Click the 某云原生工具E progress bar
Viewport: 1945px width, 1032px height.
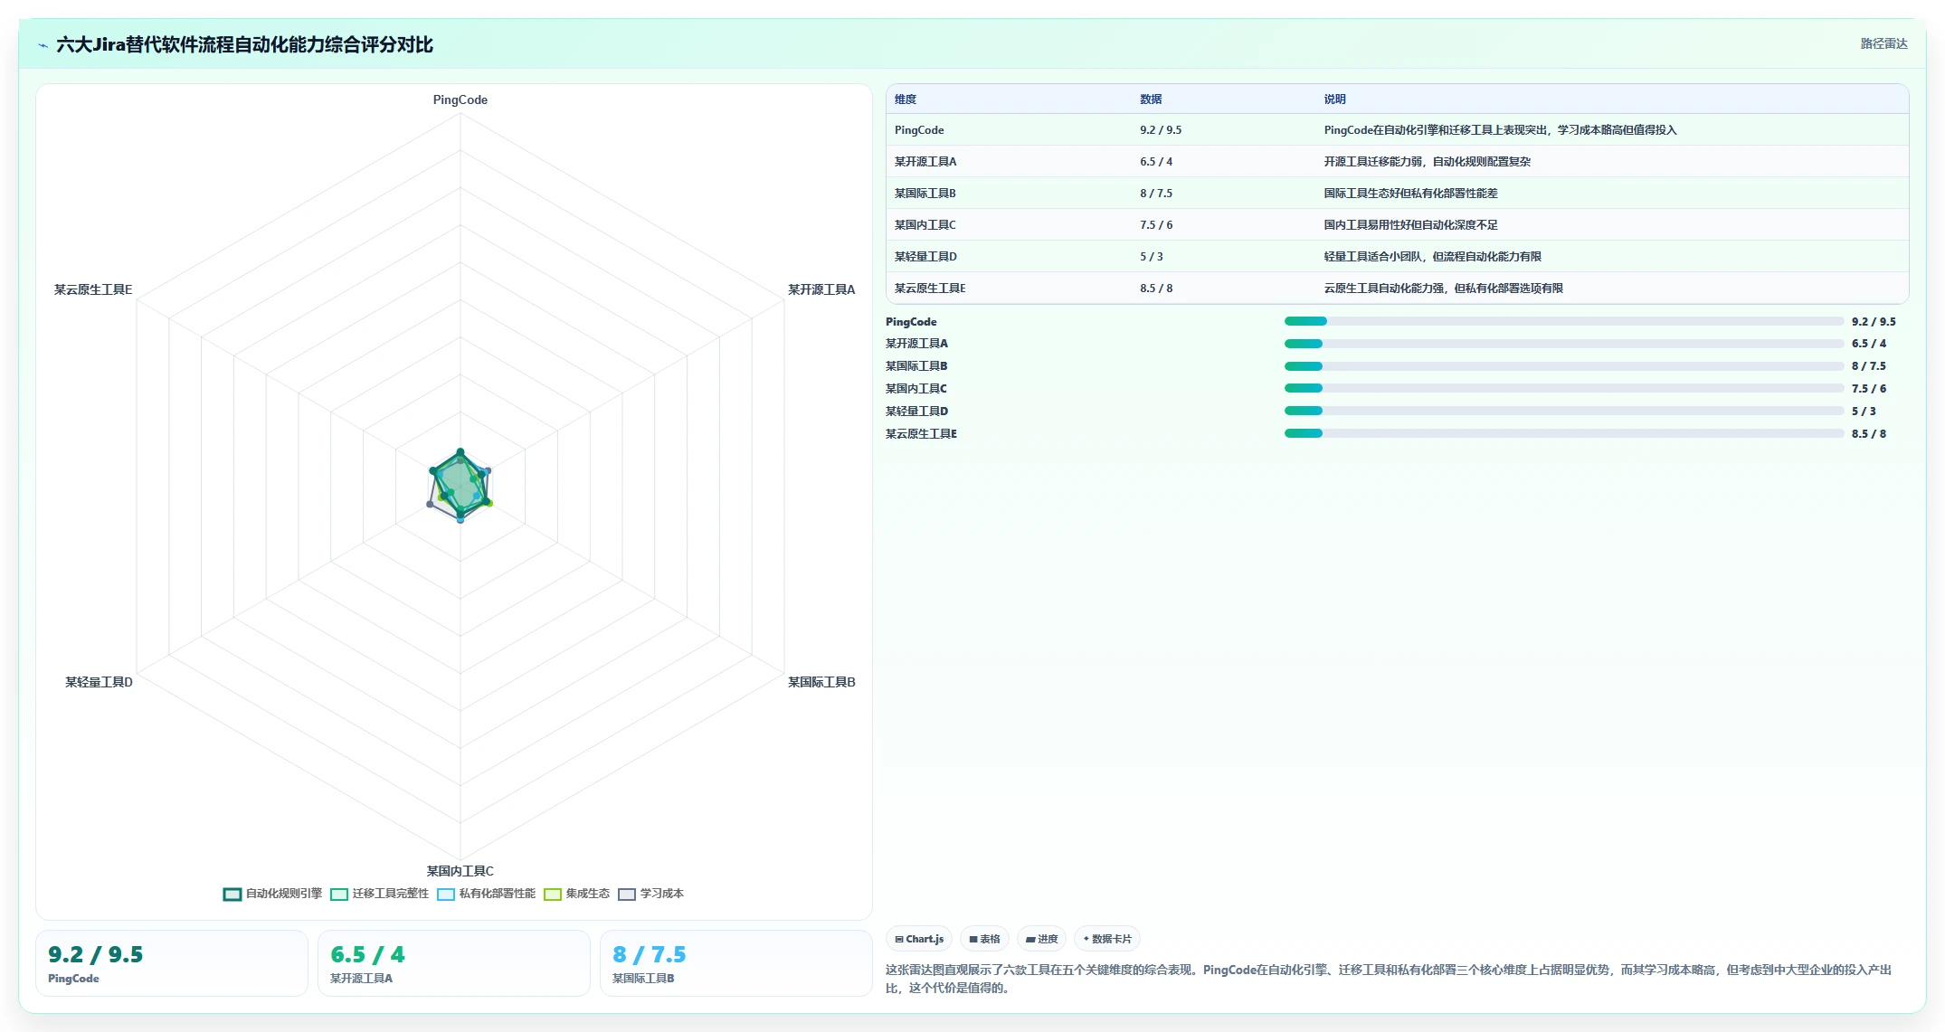pyautogui.click(x=1564, y=433)
